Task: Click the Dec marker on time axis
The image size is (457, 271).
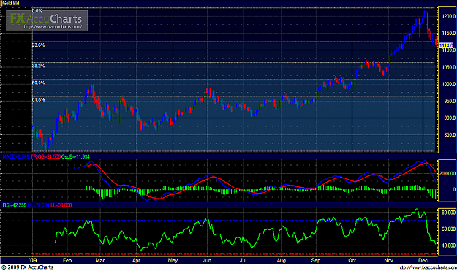Action: [423, 260]
